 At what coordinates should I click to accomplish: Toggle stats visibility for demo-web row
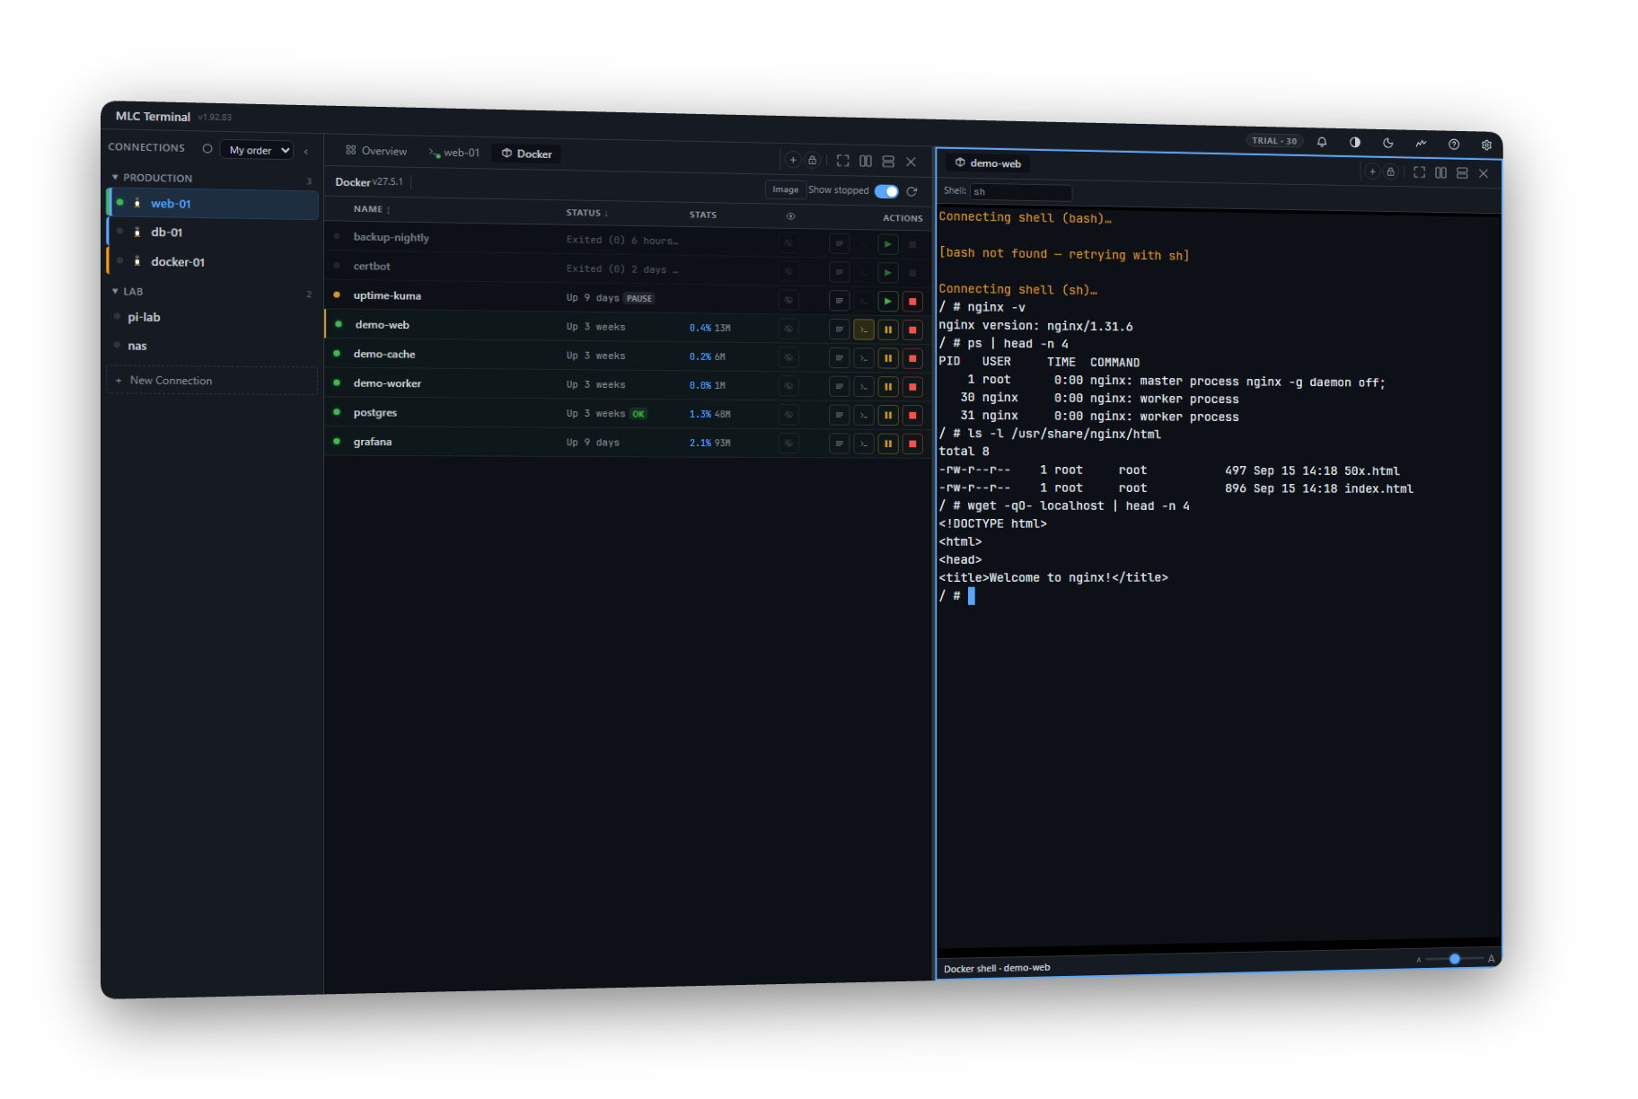789,329
